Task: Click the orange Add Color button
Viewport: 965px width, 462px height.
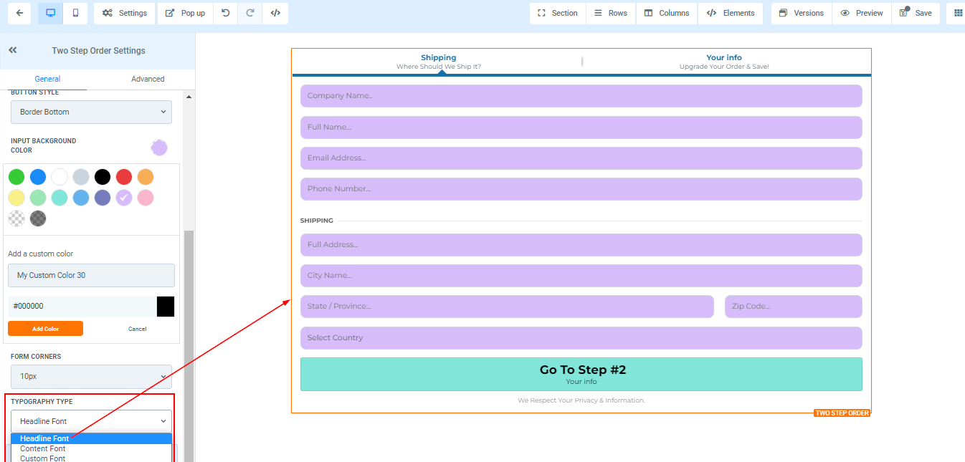Action: pos(45,329)
